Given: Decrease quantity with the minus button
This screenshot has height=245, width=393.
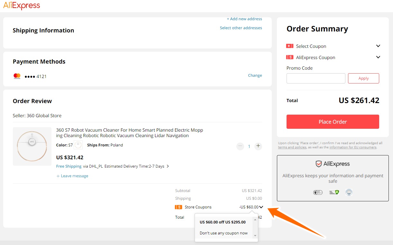Looking at the screenshot, I should click(240, 146).
